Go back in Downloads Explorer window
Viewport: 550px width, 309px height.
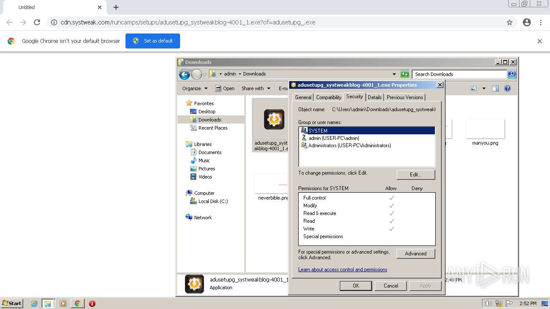click(184, 74)
